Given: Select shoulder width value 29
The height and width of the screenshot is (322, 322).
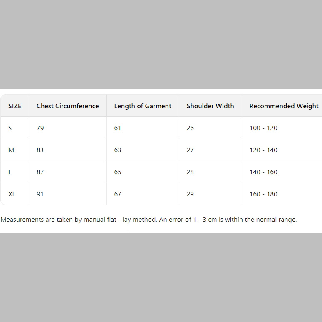Looking at the screenshot, I should (x=190, y=194).
